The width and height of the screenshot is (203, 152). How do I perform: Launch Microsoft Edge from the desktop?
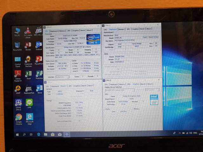(x=29, y=119)
